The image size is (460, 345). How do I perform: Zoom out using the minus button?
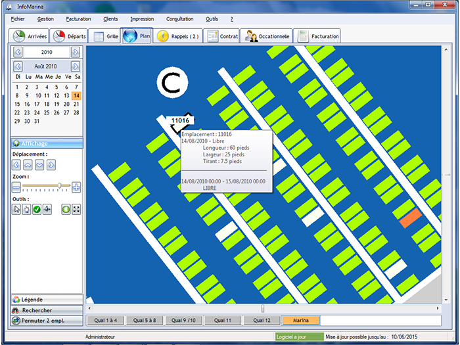17,187
